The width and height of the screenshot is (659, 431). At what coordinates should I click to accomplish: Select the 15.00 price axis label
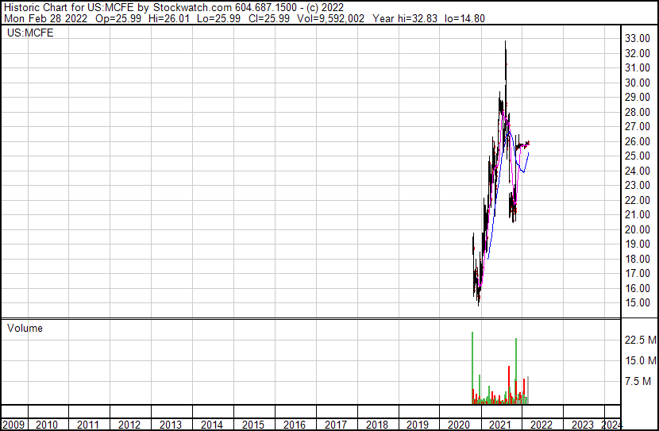click(638, 303)
